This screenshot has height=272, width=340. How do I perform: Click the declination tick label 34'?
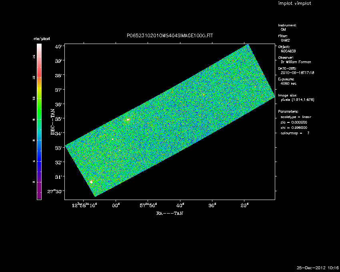[x=58, y=133]
